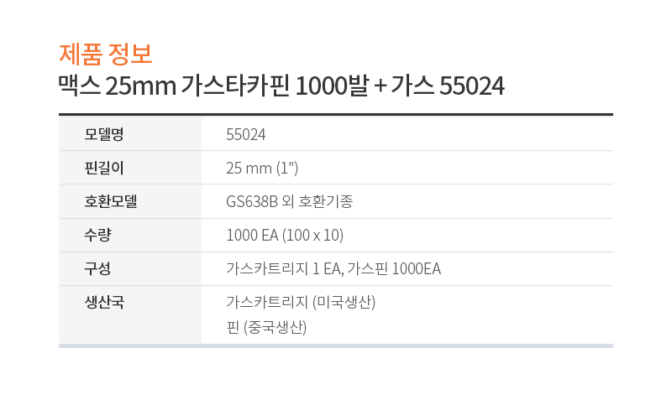Click the text 핀 (중국생산)
The height and width of the screenshot is (400, 672).
266,327
